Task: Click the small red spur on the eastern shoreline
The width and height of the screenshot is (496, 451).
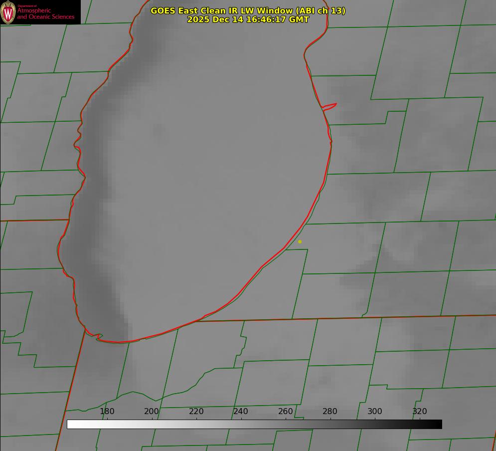Action: coord(330,106)
